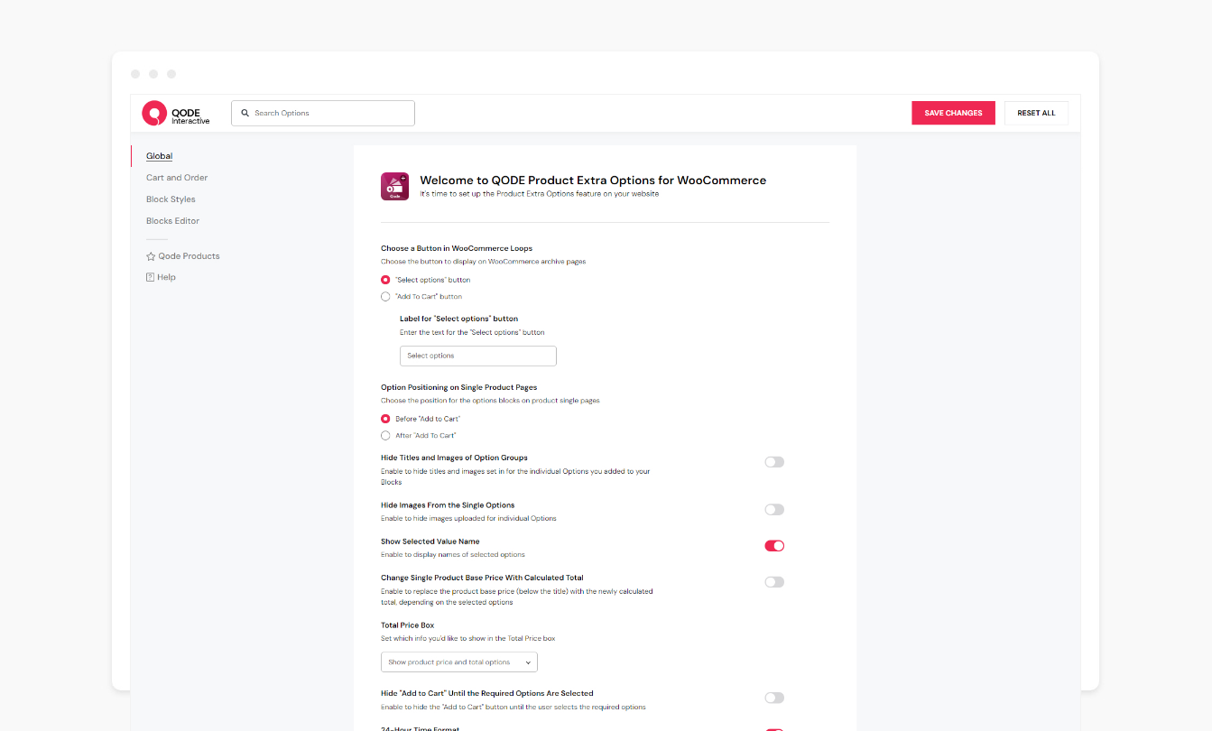Click the question mark icon beside Help

pyautogui.click(x=151, y=277)
